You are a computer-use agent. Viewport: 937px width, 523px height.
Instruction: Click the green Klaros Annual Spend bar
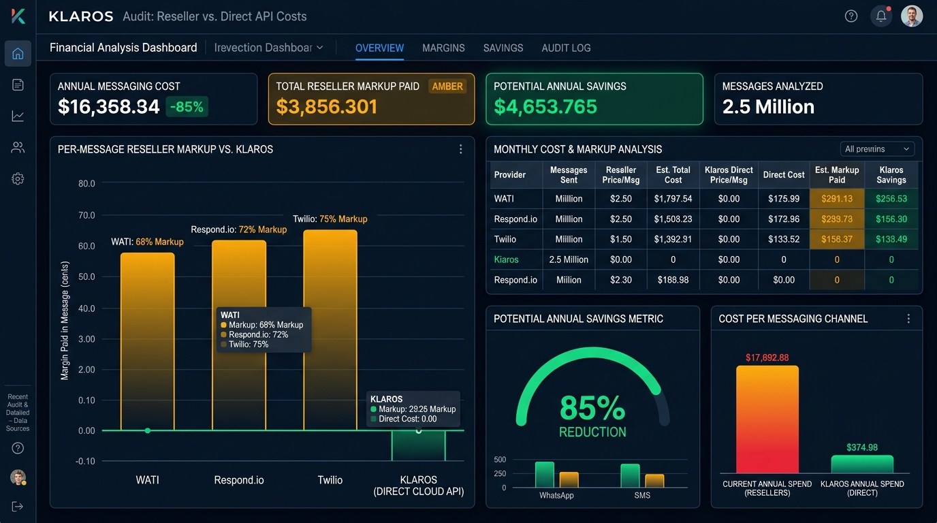point(862,464)
